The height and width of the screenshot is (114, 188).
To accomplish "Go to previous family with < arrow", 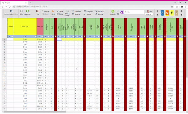I will pyautogui.click(x=158, y=15).
